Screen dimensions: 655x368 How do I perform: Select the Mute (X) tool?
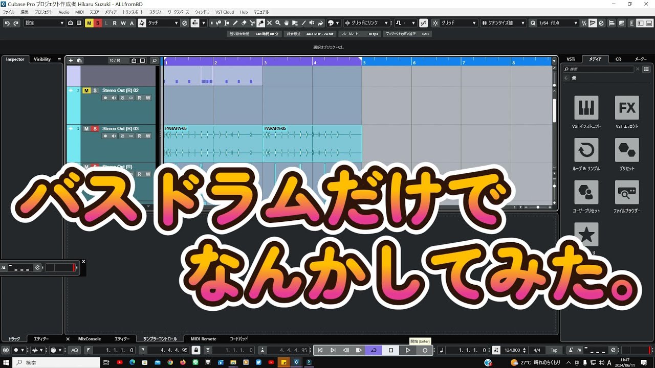(269, 23)
